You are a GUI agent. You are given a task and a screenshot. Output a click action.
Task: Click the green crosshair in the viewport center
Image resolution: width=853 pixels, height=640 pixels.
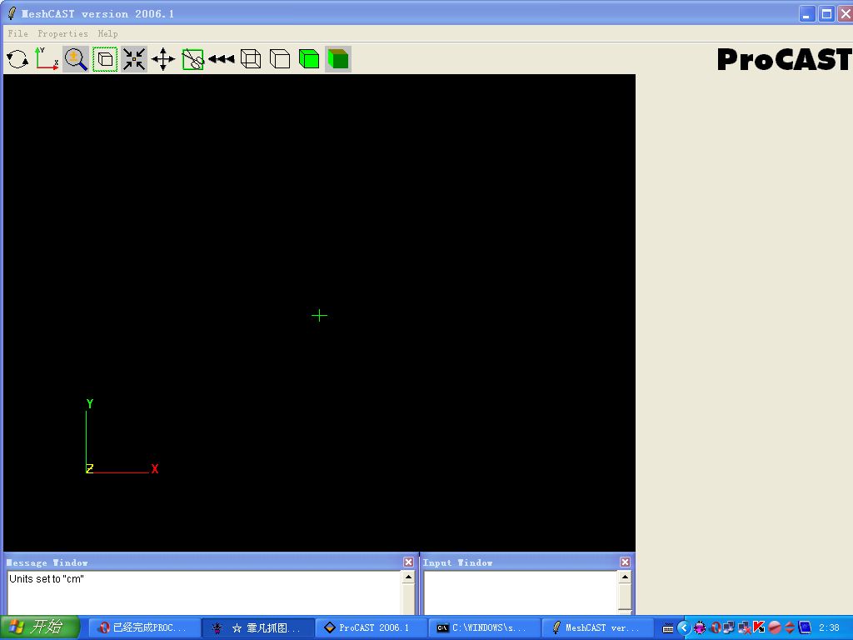pos(319,316)
